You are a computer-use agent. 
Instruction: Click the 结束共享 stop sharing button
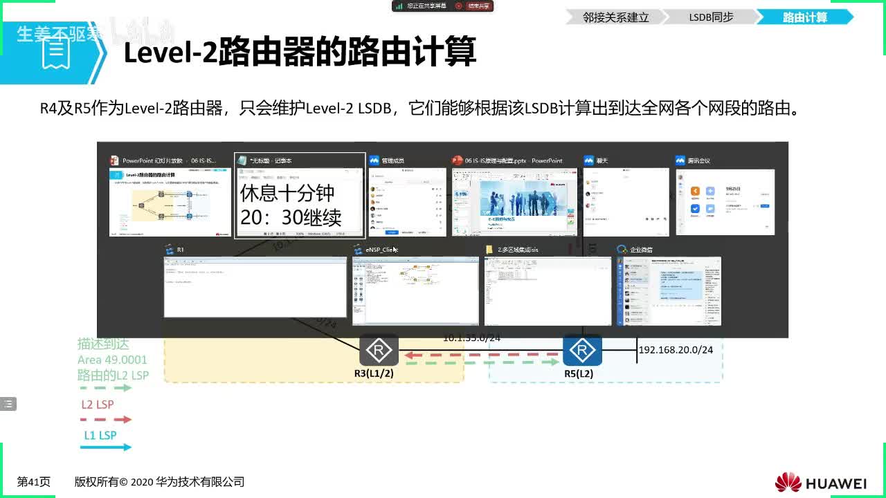coord(478,6)
